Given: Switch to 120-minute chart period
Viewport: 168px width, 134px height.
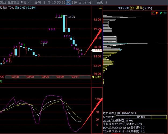Looking at the screenshot, I should coord(74,2).
